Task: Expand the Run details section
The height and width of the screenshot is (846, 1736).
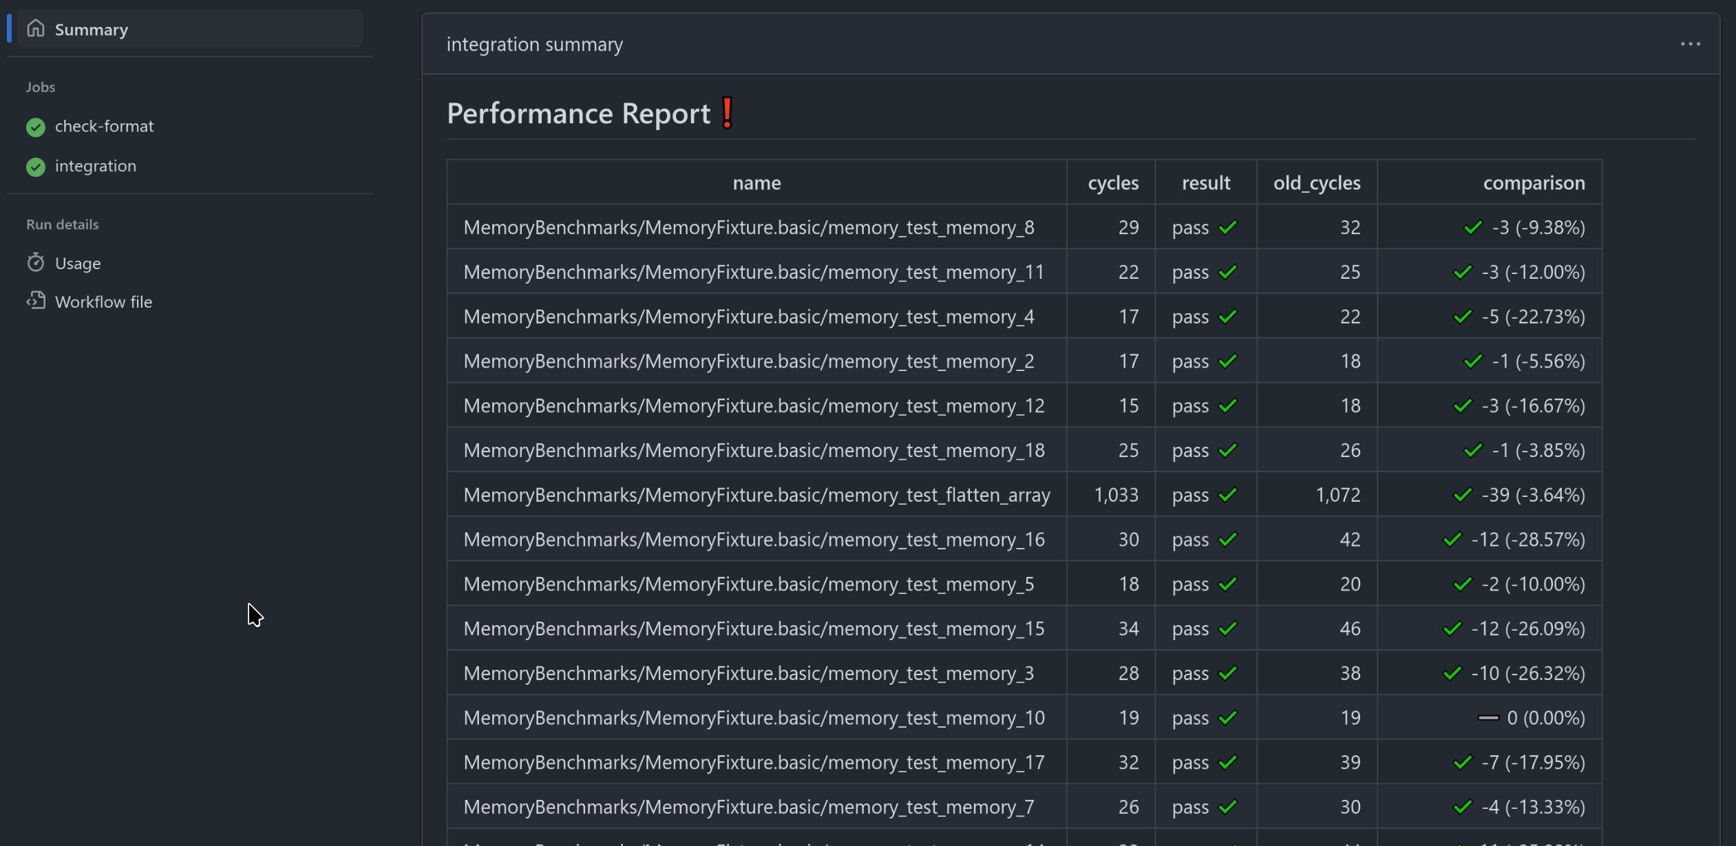Action: tap(62, 224)
